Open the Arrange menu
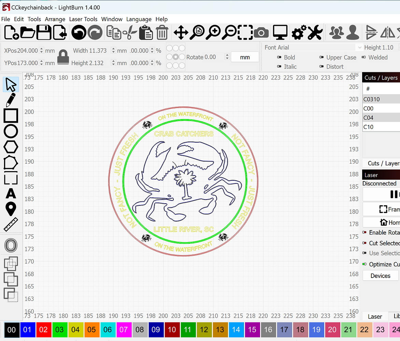The height and width of the screenshot is (341, 400). click(x=55, y=19)
